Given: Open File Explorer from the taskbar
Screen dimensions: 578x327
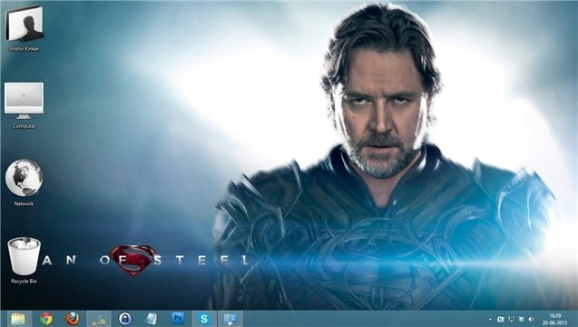Looking at the screenshot, I should [17, 319].
